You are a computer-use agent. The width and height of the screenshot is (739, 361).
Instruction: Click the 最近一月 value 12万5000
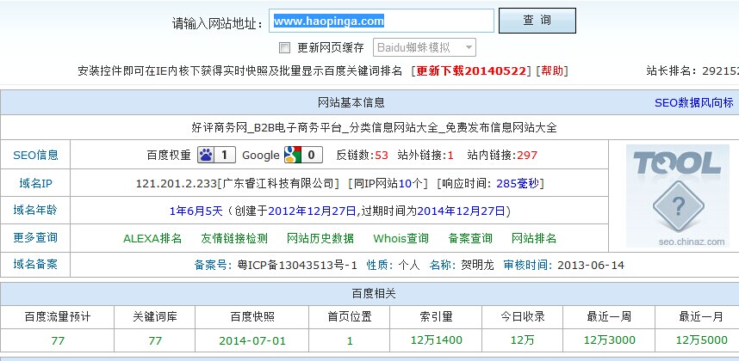pyautogui.click(x=702, y=340)
